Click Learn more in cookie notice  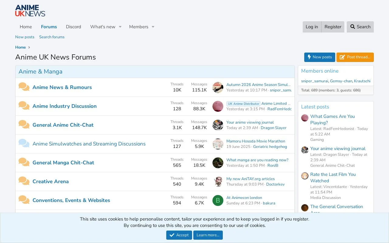(x=208, y=235)
